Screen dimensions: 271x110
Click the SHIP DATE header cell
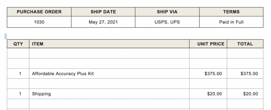pos(103,12)
